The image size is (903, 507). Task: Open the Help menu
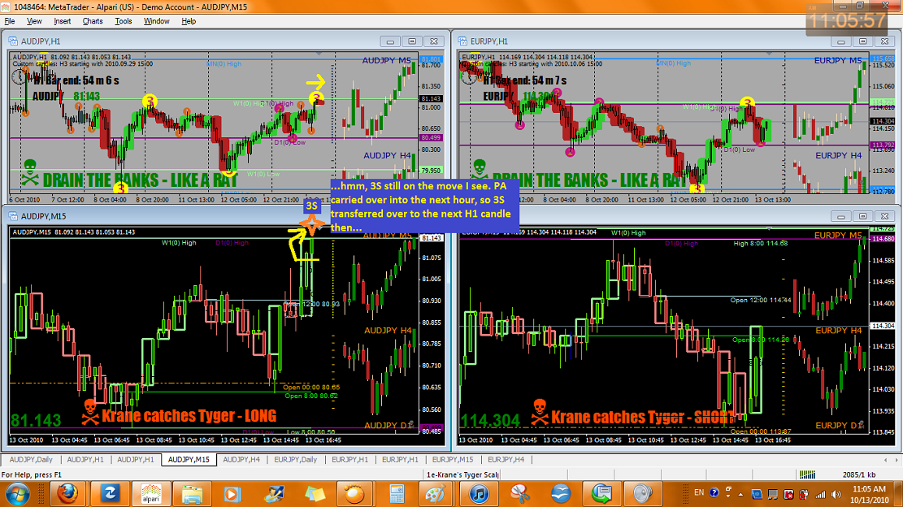click(189, 21)
